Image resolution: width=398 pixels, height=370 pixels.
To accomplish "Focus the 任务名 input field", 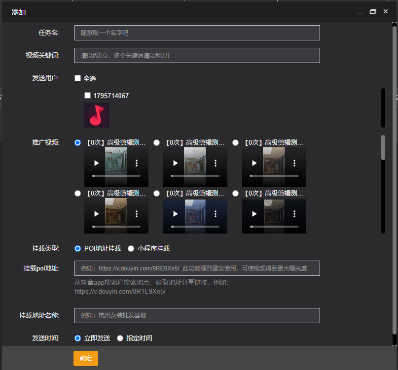I will point(197,33).
